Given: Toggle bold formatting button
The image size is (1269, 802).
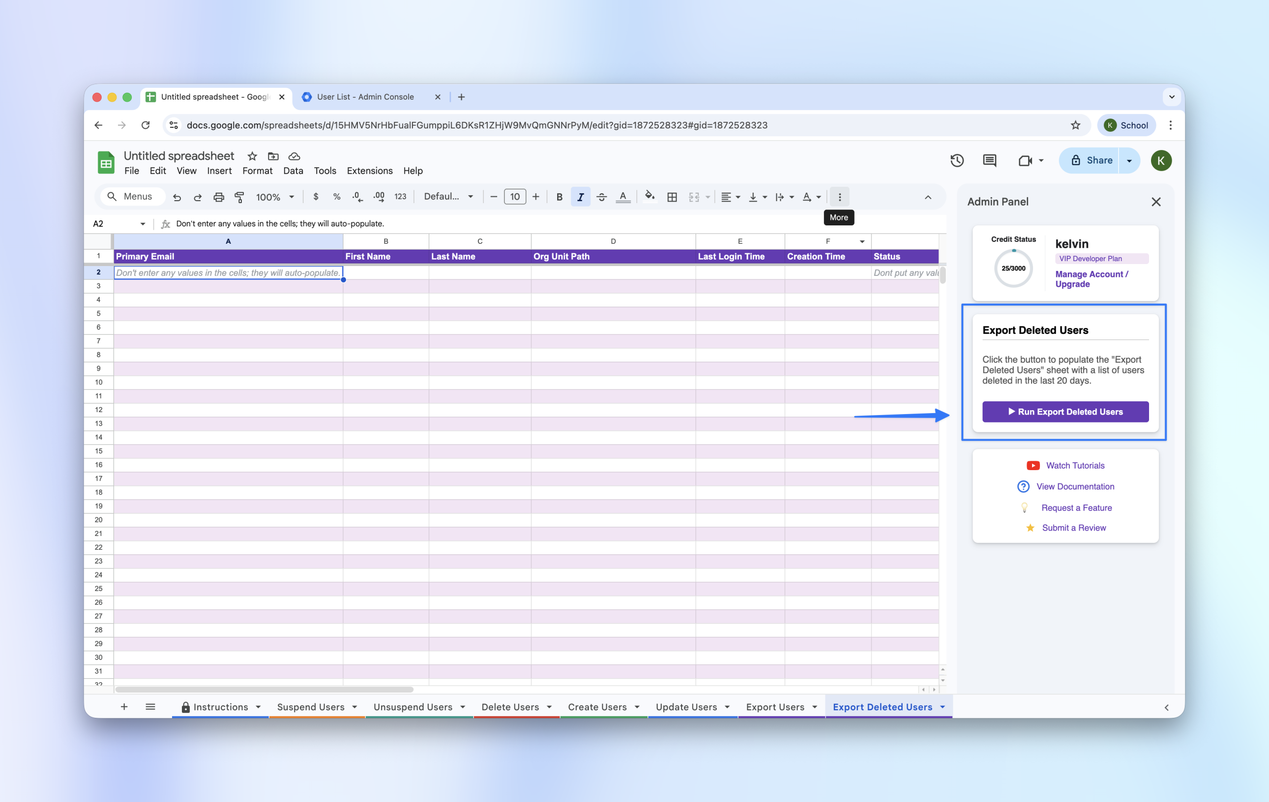Looking at the screenshot, I should pos(559,197).
